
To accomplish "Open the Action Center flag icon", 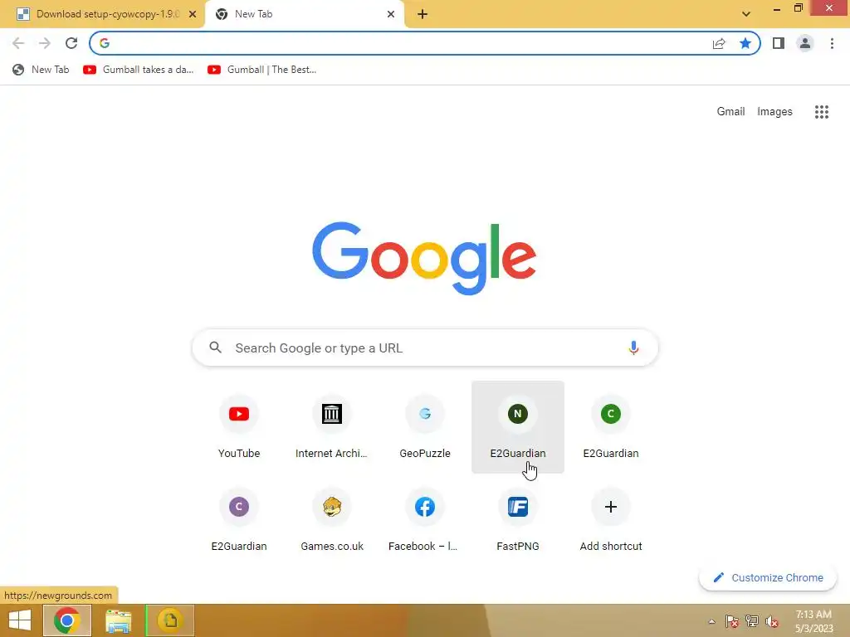I will [x=731, y=621].
